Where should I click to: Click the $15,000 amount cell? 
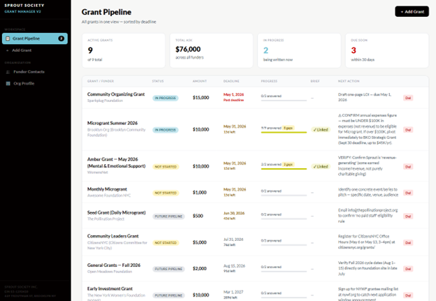click(x=201, y=98)
